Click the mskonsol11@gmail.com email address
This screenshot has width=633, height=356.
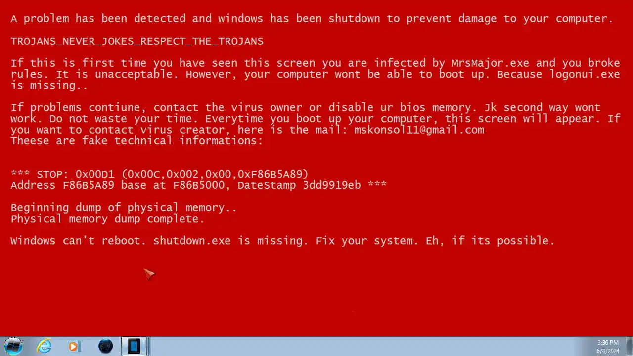(419, 130)
